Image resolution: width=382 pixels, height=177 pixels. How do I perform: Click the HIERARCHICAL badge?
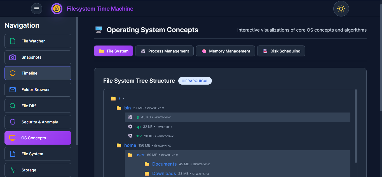[x=195, y=81]
